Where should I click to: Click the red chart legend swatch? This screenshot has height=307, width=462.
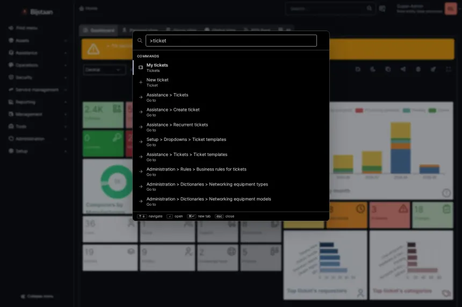pos(359,110)
